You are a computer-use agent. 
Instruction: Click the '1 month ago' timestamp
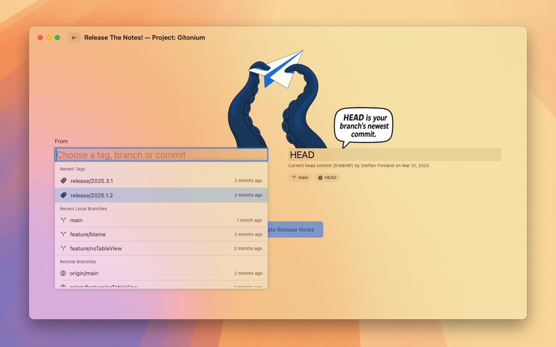[x=249, y=220]
